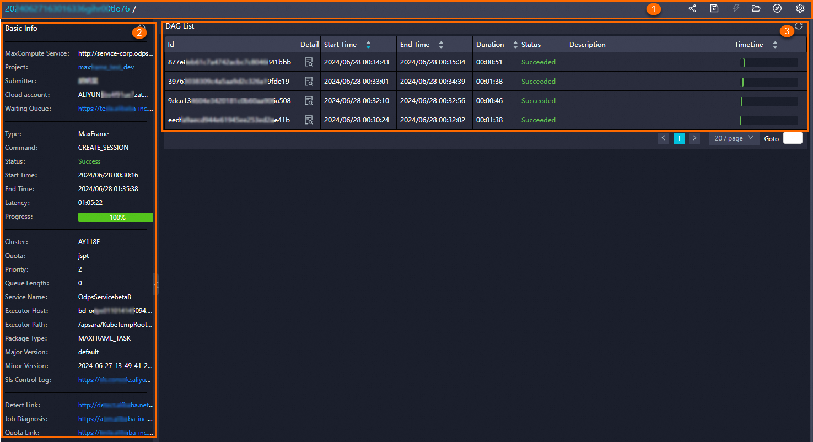Collapse the Basic Info panel handle
The width and height of the screenshot is (813, 442).
point(157,285)
